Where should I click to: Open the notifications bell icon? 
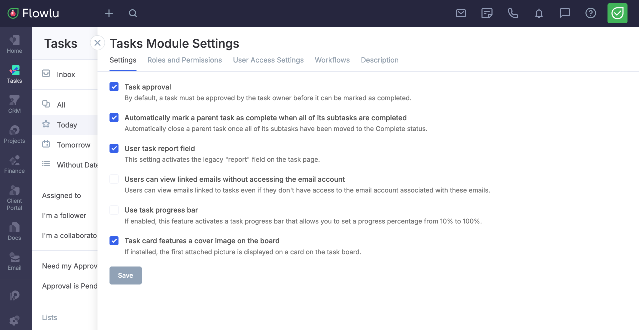539,13
